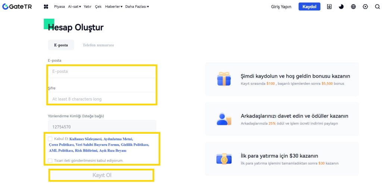Screen dimensions: 382x183
Task: Expand the Daha Fazlası dropdown menu
Action: (x=137, y=7)
